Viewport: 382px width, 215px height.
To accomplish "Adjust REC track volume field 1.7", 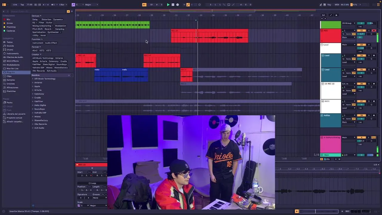I will pos(361,34).
